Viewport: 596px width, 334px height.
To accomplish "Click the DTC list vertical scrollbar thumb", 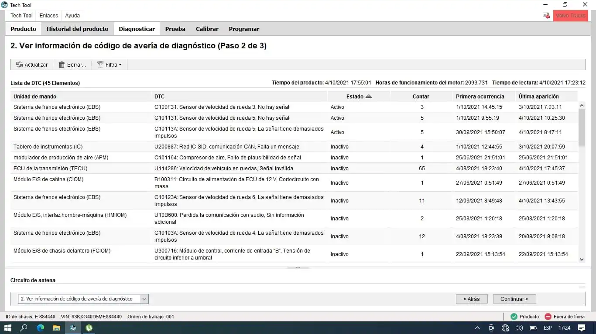I will 582,127.
